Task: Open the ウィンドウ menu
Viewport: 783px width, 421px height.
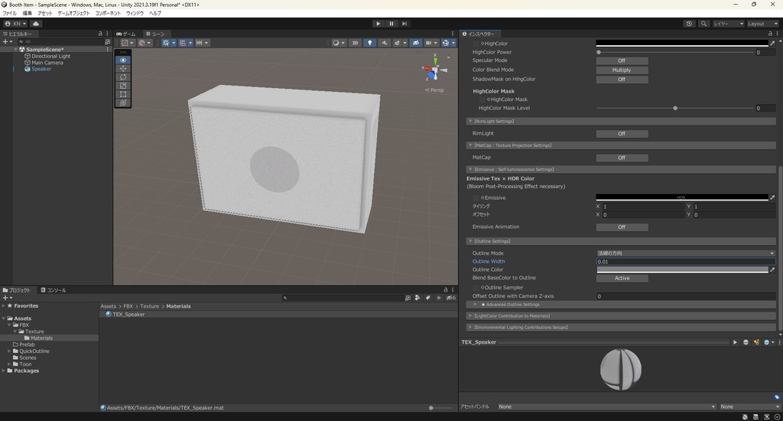Action: (135, 14)
